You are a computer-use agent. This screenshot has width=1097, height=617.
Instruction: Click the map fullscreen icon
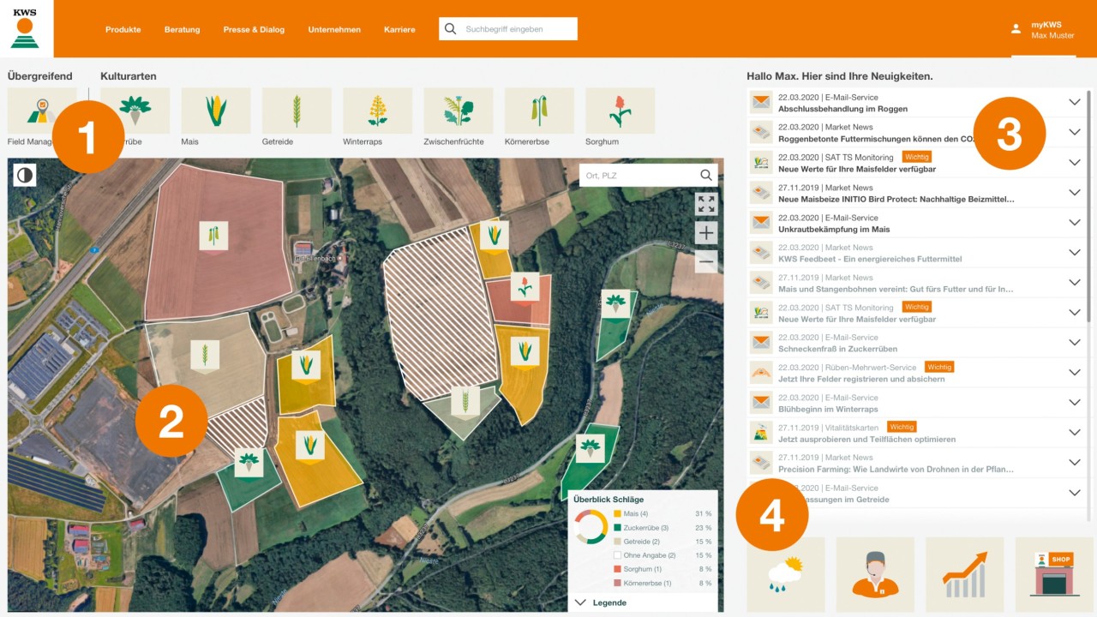tap(706, 204)
